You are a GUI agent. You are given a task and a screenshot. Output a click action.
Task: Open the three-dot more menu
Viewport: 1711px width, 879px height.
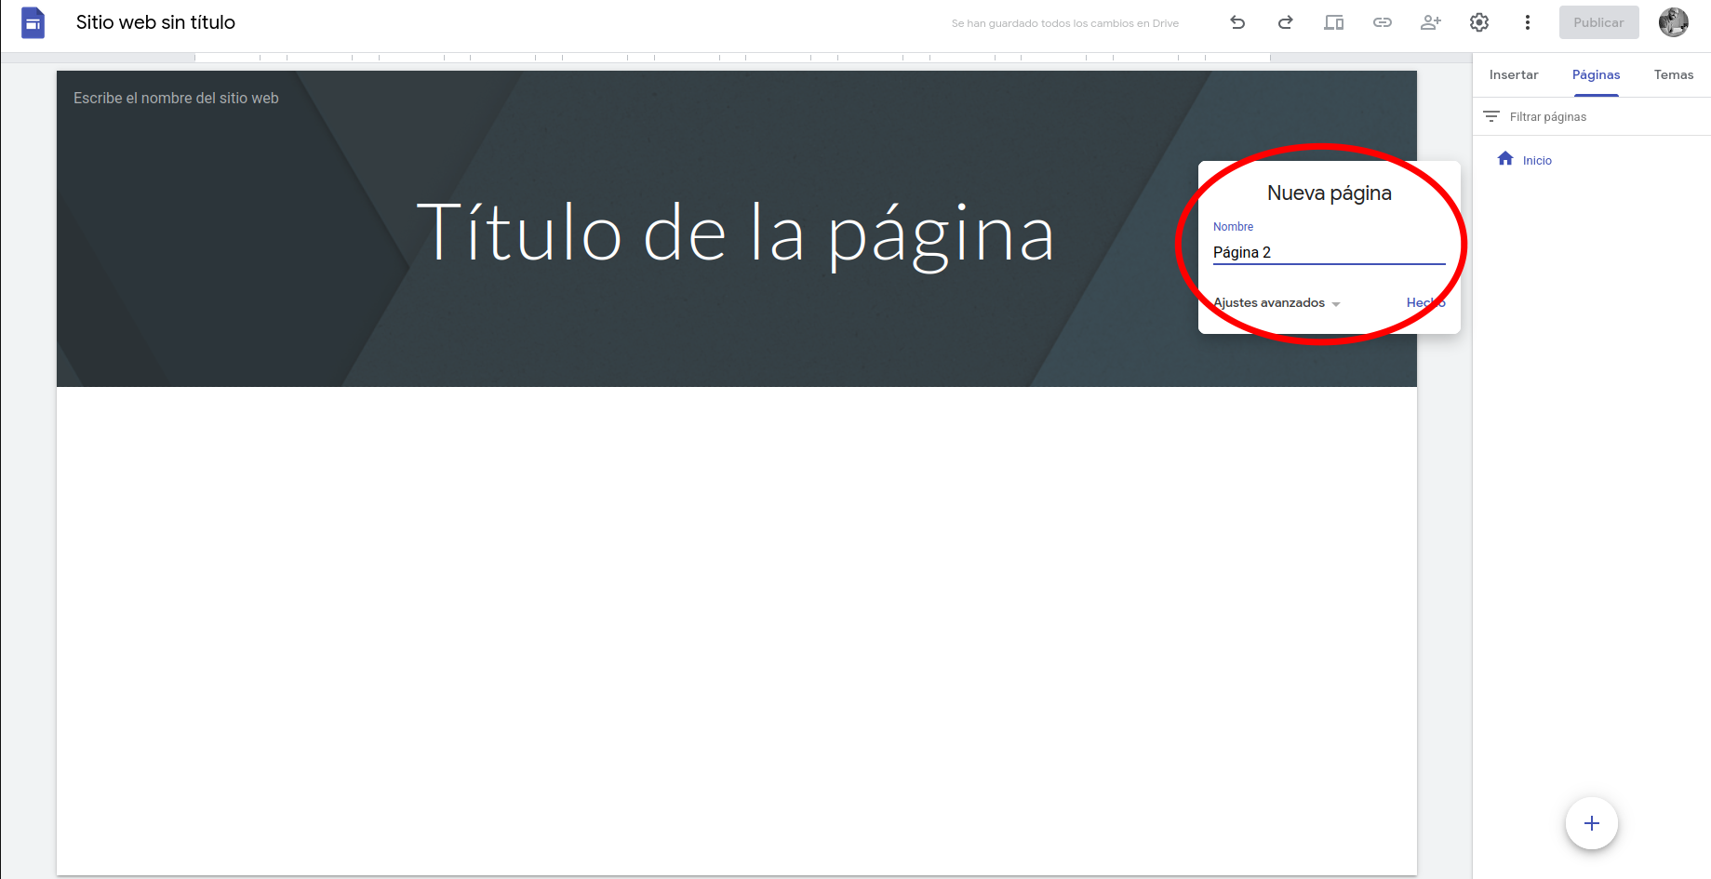tap(1527, 22)
